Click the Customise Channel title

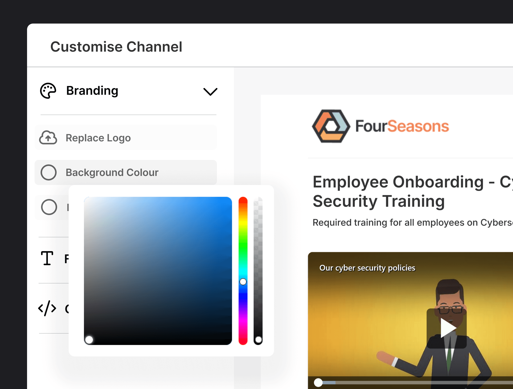point(116,47)
